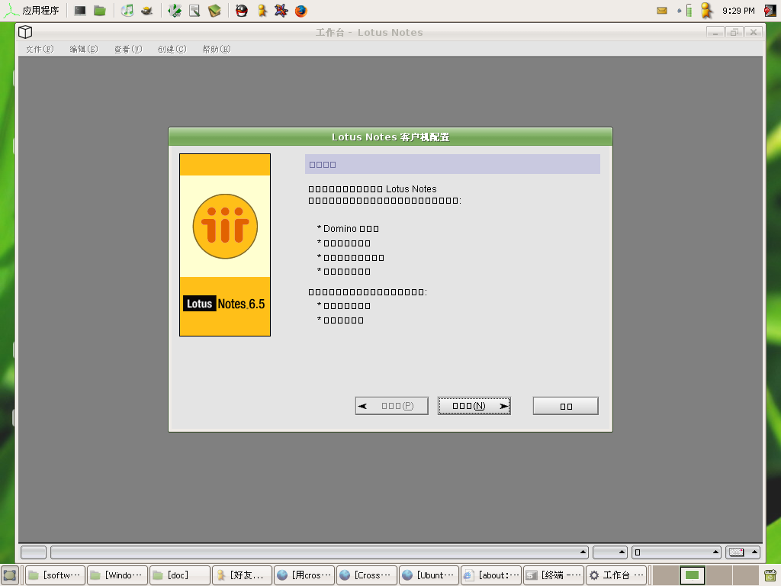Click the 9:29 PM clock
Image resolution: width=781 pixels, height=586 pixels.
pyautogui.click(x=738, y=11)
